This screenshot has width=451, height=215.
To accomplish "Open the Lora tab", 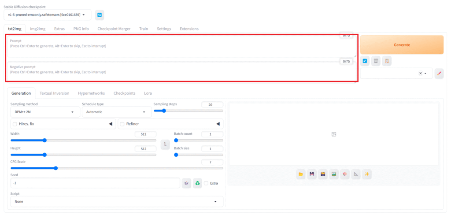I will tap(148, 93).
